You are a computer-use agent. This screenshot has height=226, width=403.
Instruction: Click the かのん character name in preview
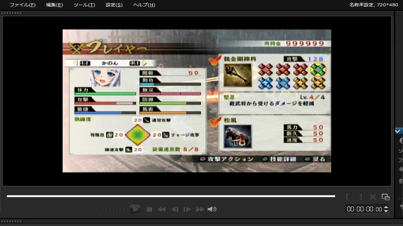[110, 63]
